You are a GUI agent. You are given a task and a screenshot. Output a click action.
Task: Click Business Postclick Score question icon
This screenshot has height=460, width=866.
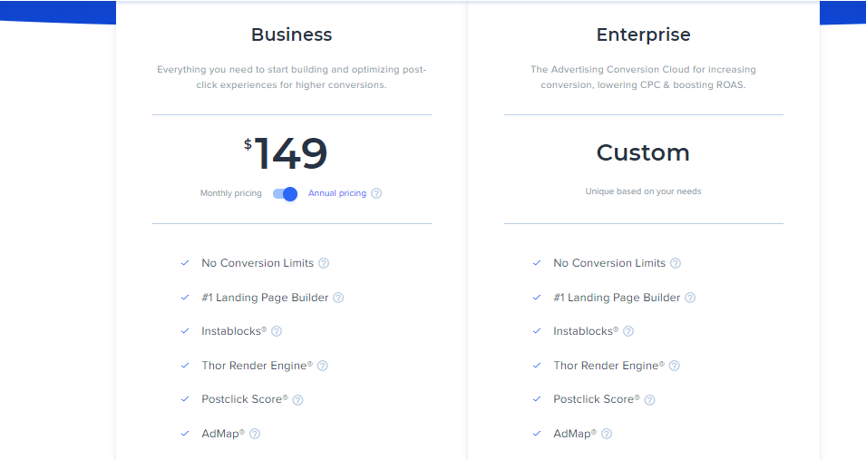coord(297,399)
